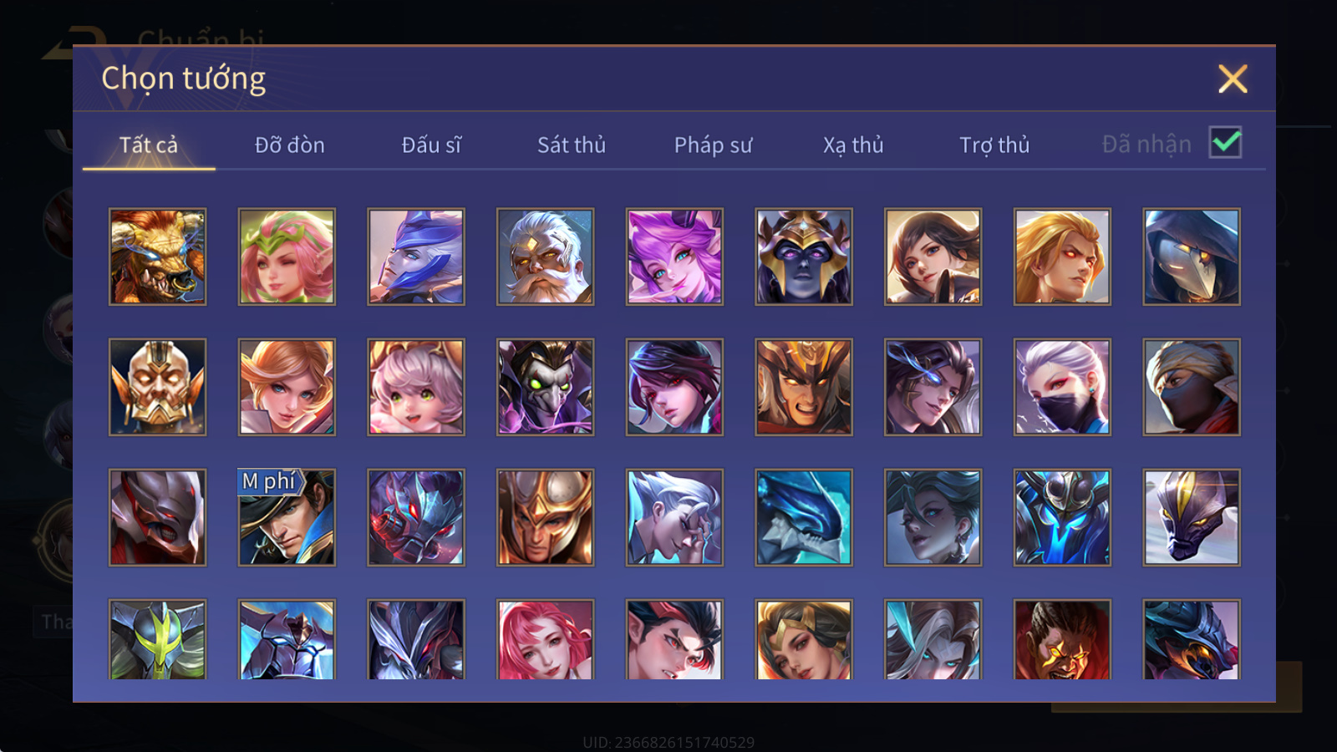Choose the hero marked "M phí"

point(287,517)
